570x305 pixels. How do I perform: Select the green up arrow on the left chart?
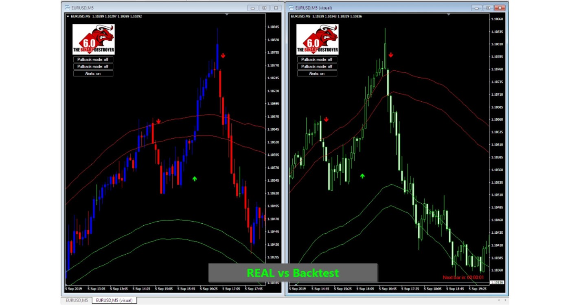[x=195, y=179]
